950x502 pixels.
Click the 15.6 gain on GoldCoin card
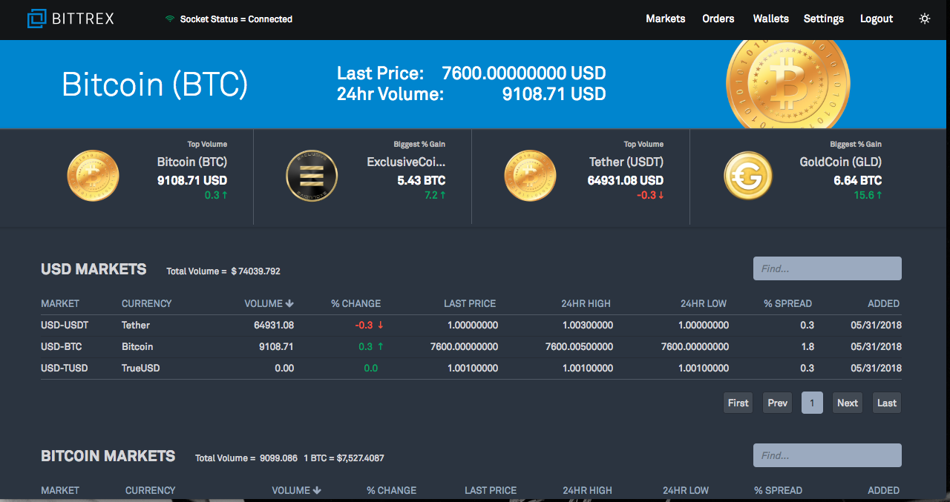[x=865, y=195]
